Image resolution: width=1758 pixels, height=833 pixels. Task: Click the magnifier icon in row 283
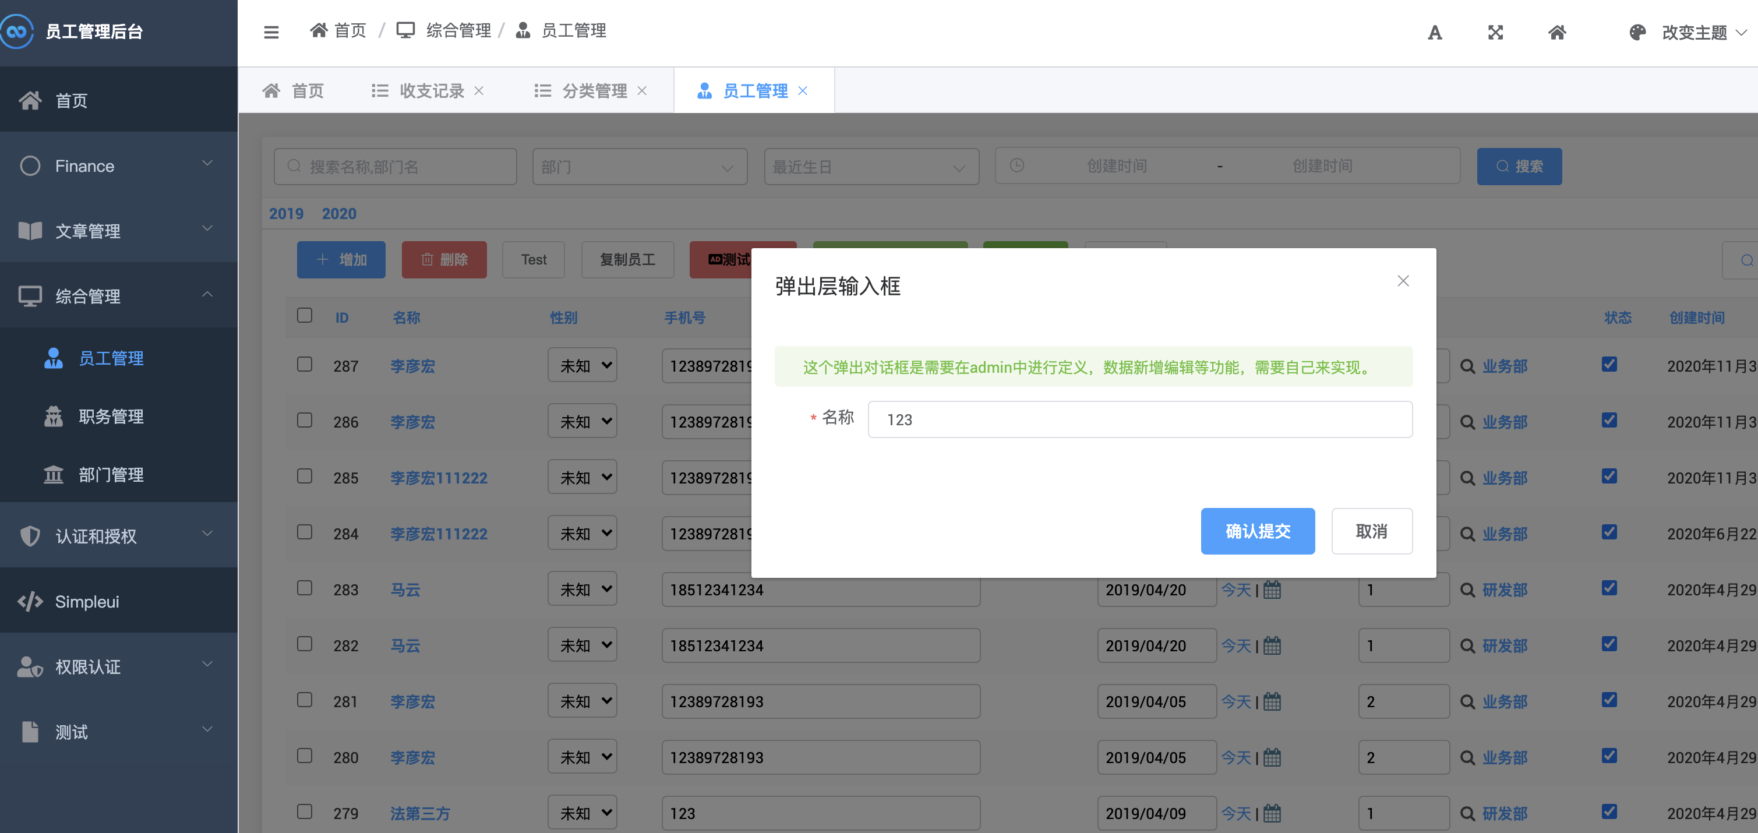[1467, 590]
